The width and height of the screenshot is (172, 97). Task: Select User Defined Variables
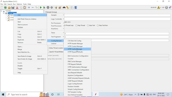77,95
